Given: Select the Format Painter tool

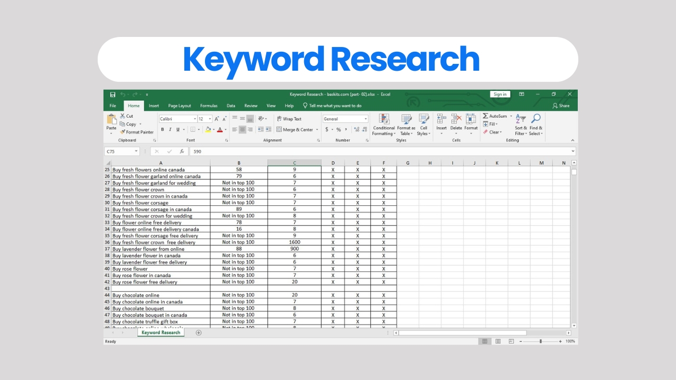Looking at the screenshot, I should 136,132.
